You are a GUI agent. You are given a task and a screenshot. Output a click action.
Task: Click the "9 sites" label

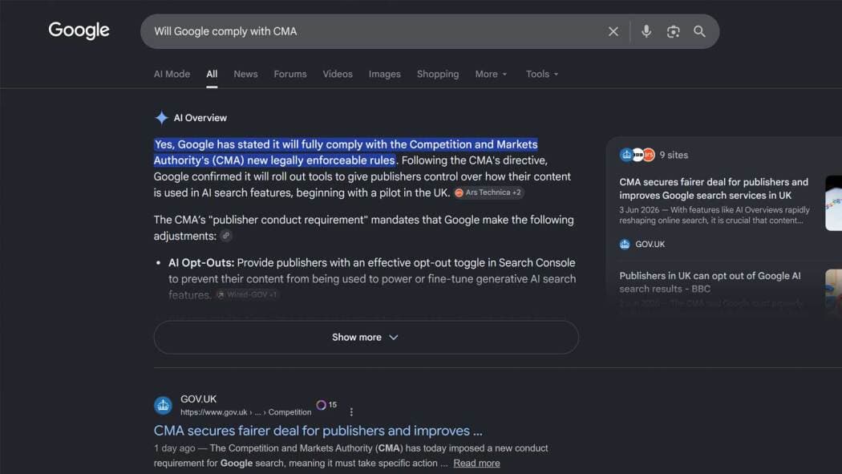(674, 155)
